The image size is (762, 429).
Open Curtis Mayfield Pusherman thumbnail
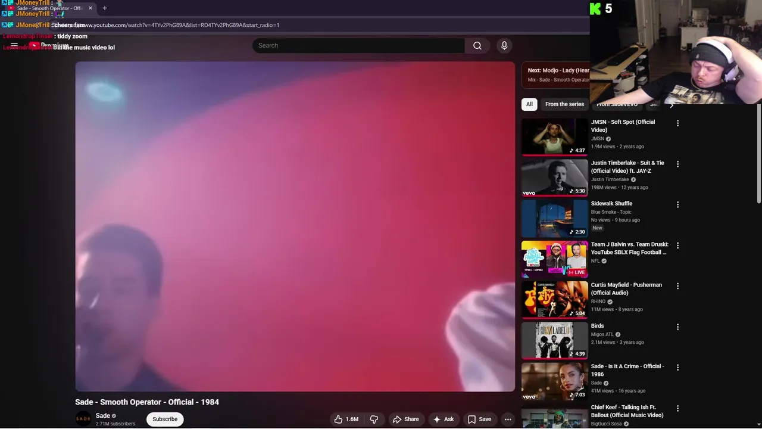(x=555, y=300)
